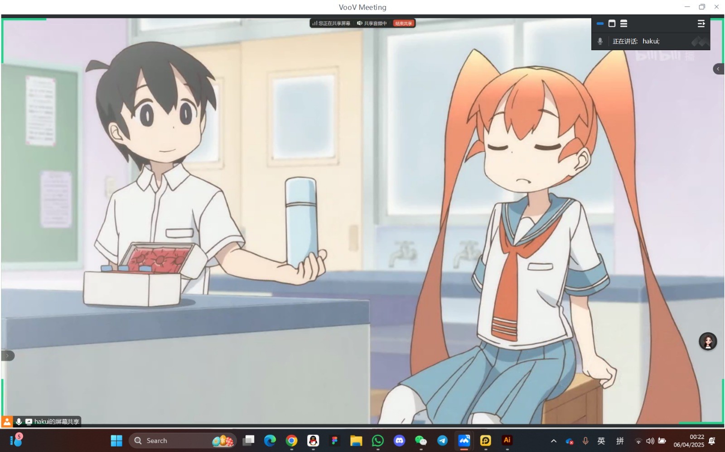Expand the left side panel arrow

7,356
